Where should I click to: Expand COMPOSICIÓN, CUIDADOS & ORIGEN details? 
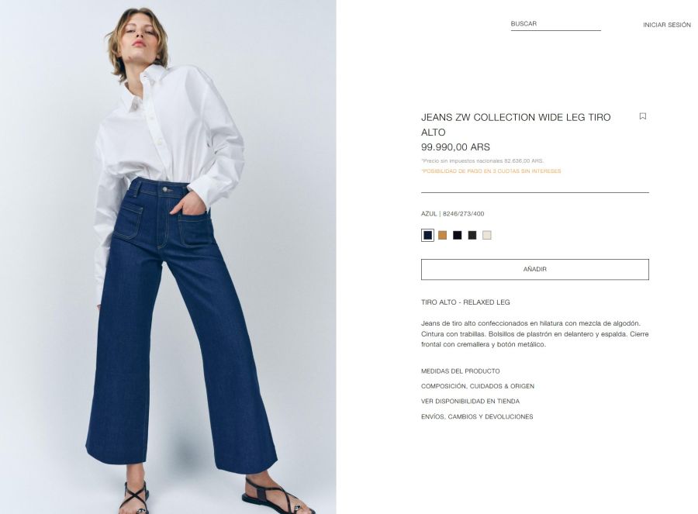click(477, 386)
